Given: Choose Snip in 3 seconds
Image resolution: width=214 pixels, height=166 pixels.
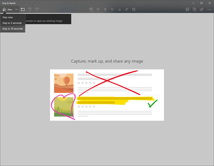Looking at the screenshot, I should coord(13,23).
